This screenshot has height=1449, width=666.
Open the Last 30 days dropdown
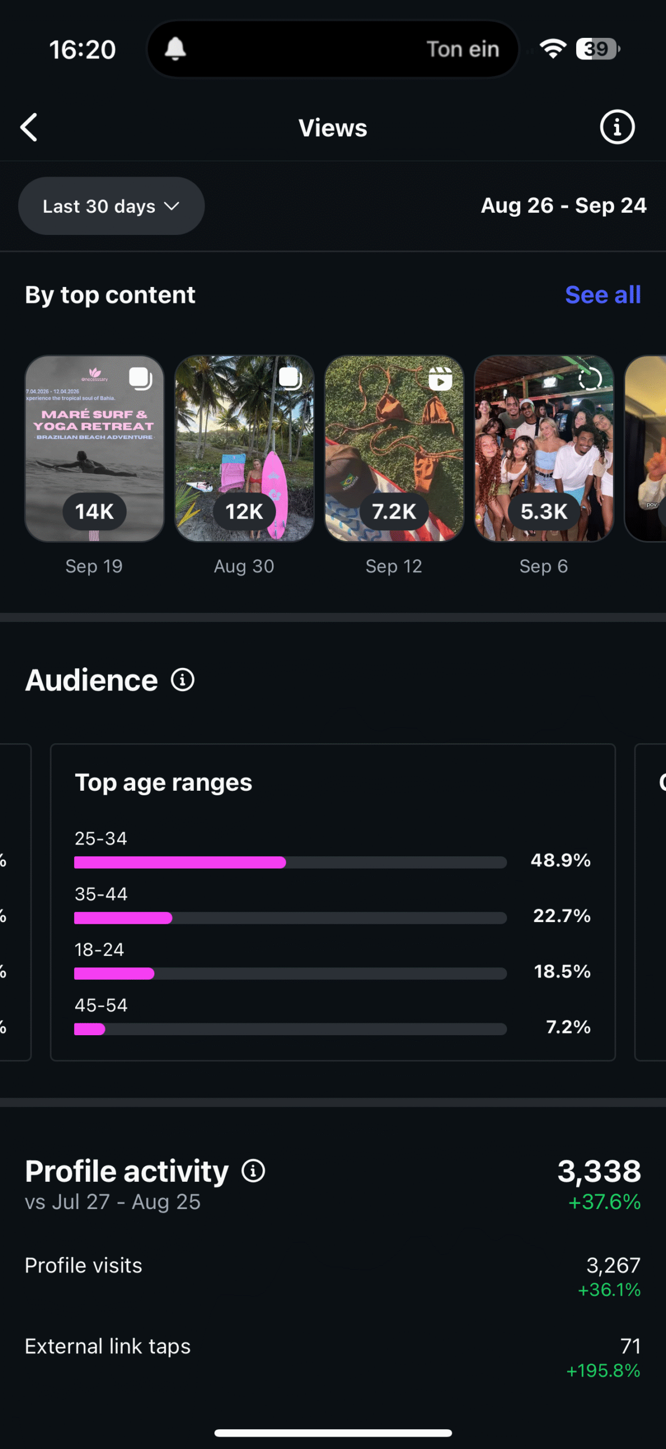click(111, 206)
